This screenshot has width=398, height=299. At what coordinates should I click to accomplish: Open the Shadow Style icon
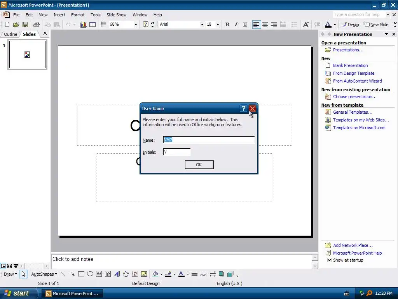(x=221, y=274)
